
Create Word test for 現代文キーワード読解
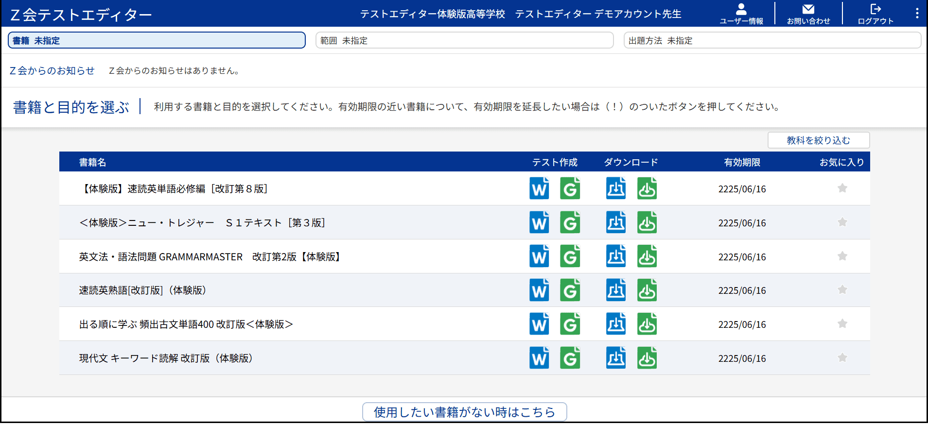click(539, 358)
